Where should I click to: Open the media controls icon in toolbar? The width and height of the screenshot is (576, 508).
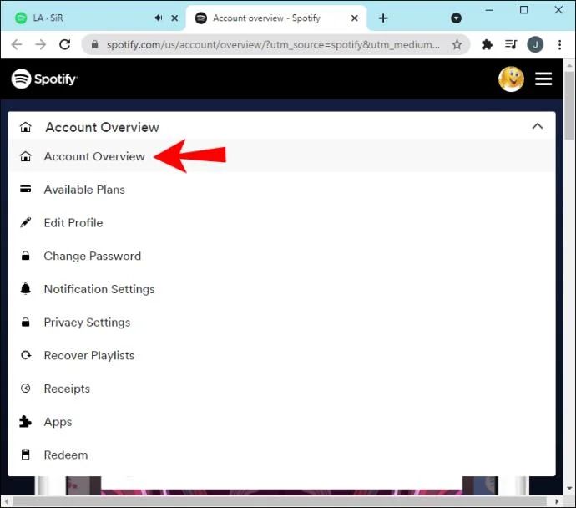tap(511, 44)
